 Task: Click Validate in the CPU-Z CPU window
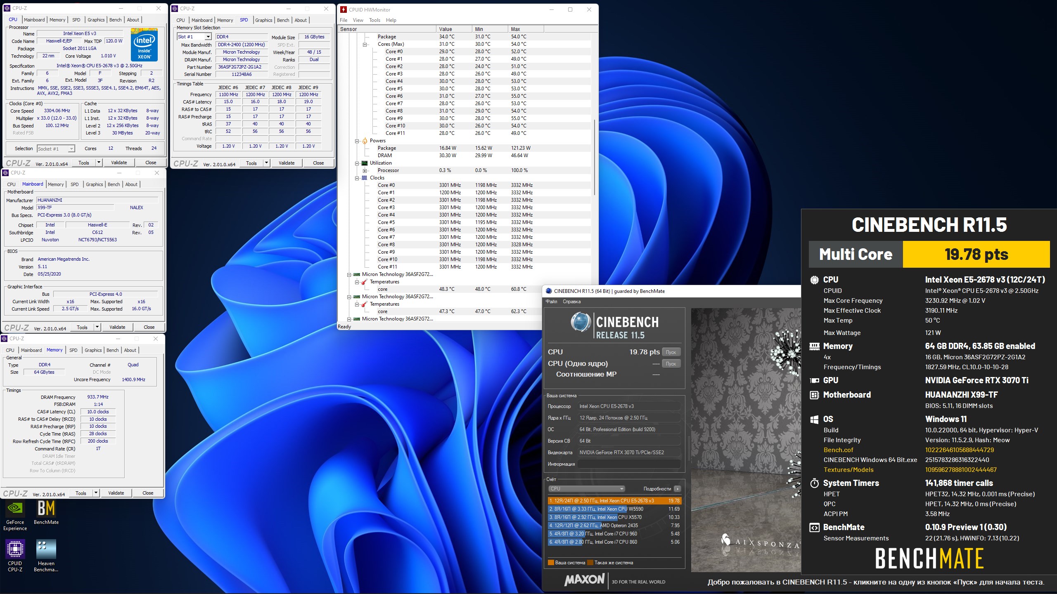click(119, 163)
